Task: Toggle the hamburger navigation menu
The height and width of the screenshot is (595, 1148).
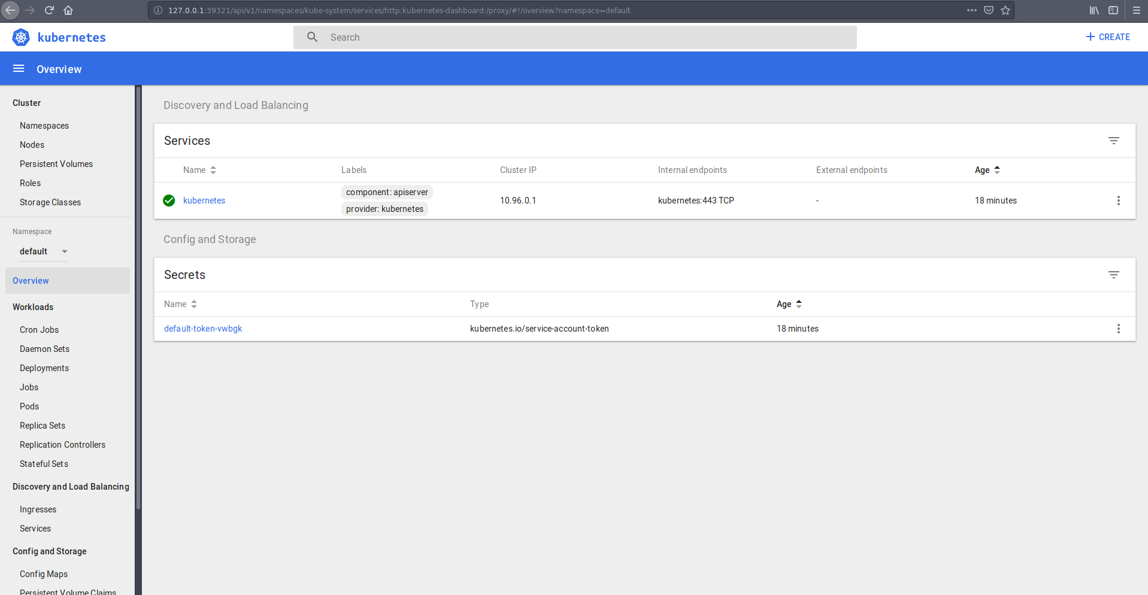Action: point(19,69)
